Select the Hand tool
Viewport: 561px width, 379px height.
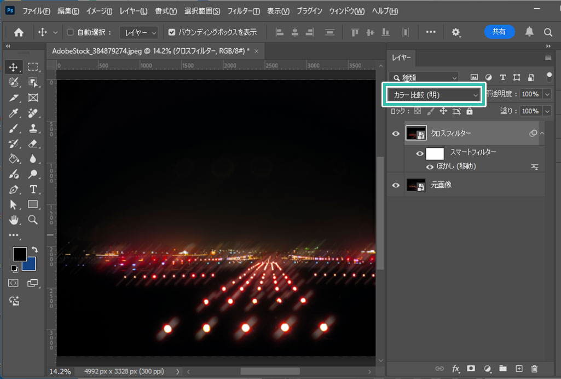[14, 220]
